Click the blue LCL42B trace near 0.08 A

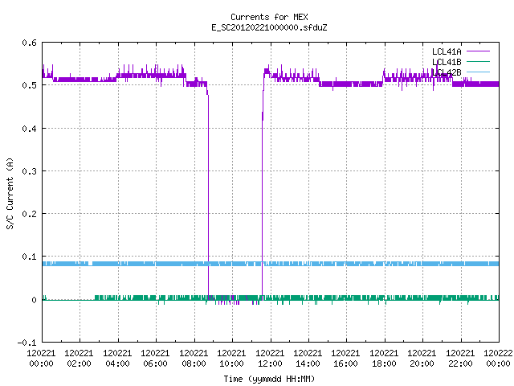coord(271,264)
